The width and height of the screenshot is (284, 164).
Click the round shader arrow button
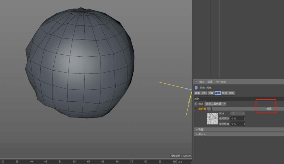coord(209,109)
